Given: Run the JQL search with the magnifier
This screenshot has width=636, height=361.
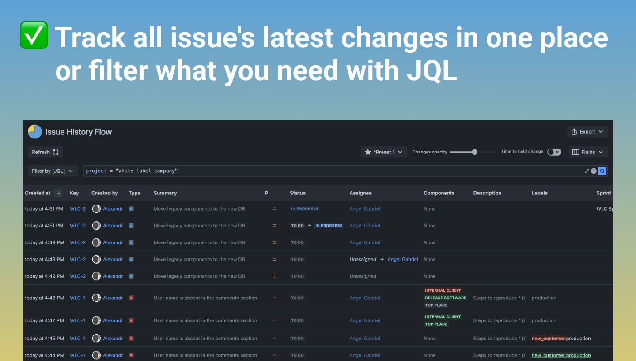Looking at the screenshot, I should click(602, 171).
